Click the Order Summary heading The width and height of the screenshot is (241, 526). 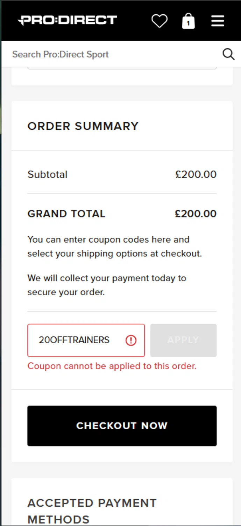[83, 126]
